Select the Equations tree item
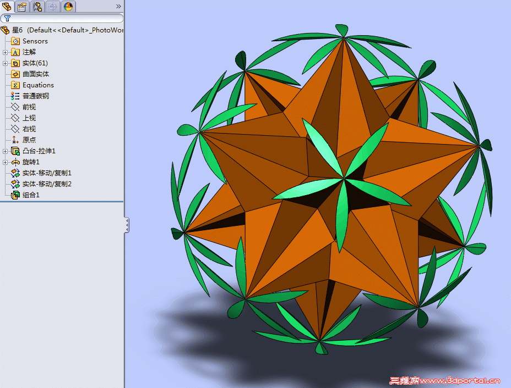Viewport: 511px width, 388px height. point(38,85)
